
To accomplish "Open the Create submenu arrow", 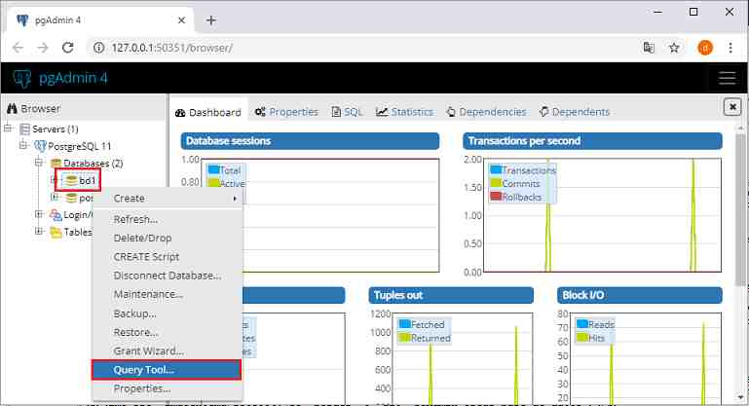I will (235, 199).
